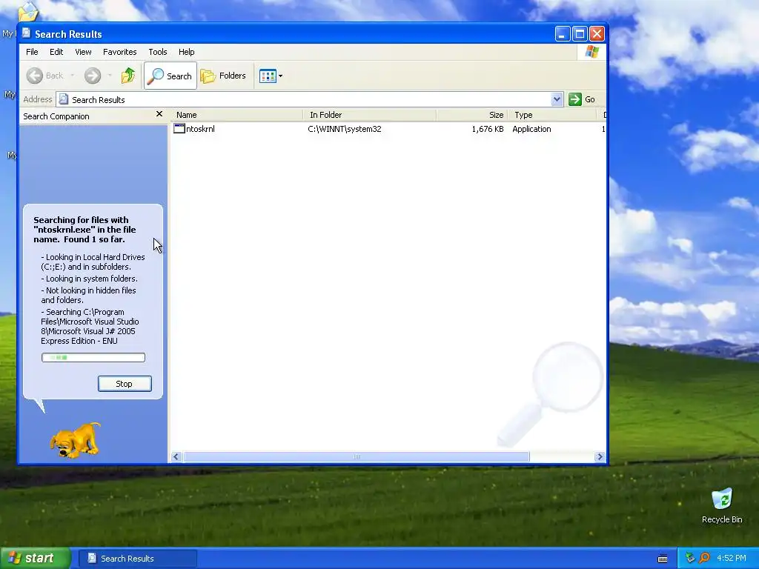Sort results by In Folder column

[371, 115]
